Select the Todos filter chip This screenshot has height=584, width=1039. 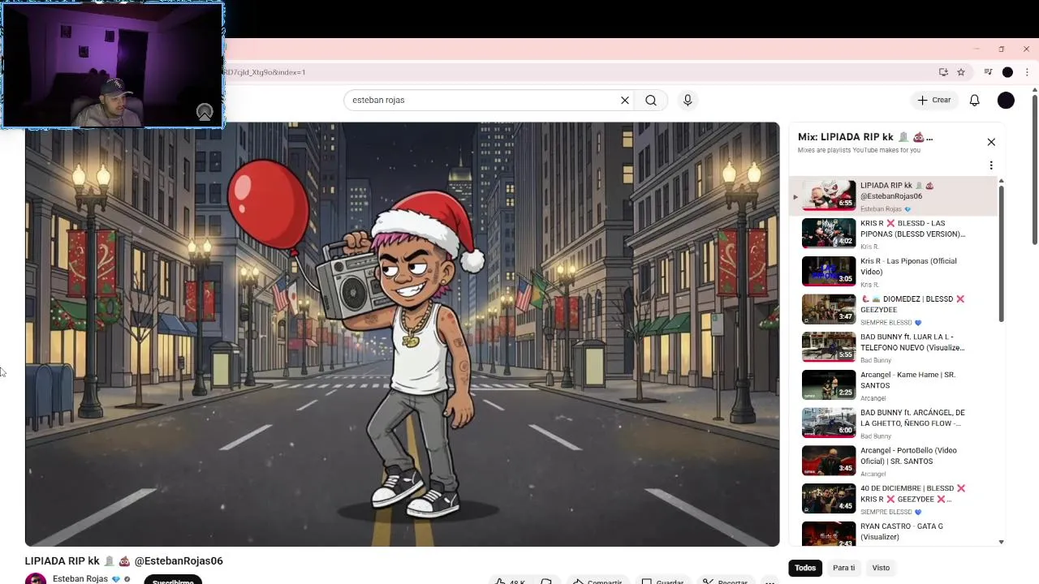click(805, 568)
